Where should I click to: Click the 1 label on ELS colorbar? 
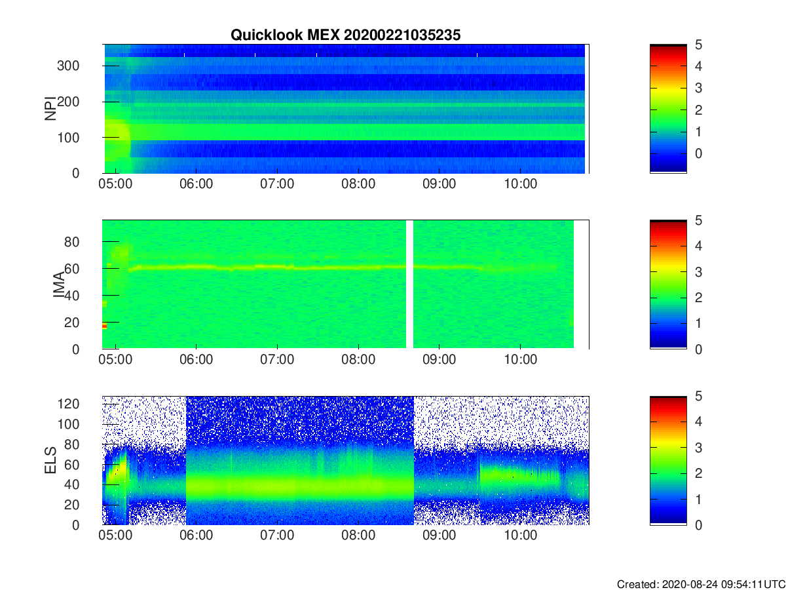coord(698,499)
